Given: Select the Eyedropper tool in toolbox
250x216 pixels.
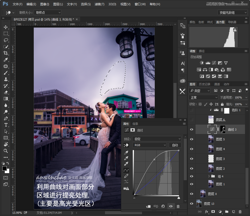Looking at the screenshot, I should (x=6, y=60).
